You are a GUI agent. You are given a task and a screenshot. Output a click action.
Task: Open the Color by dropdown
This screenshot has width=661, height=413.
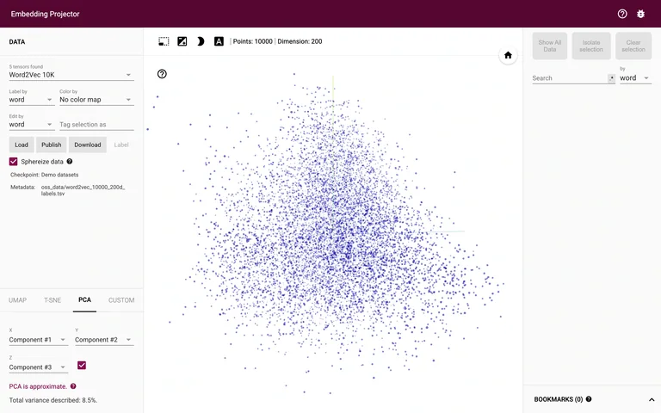[x=96, y=100]
